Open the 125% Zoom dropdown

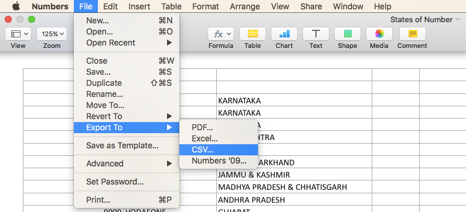(52, 34)
